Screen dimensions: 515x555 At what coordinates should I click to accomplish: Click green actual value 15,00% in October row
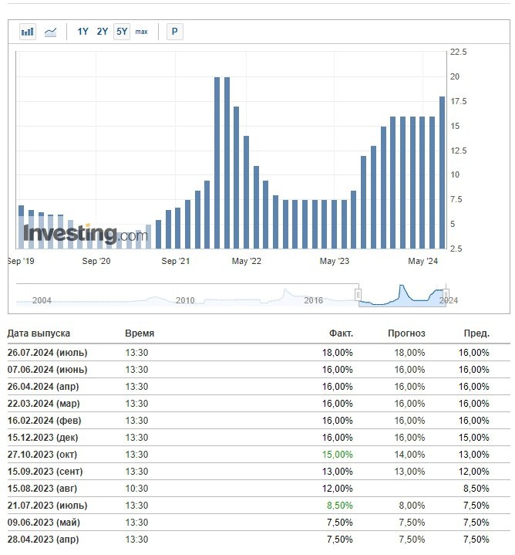coord(337,455)
